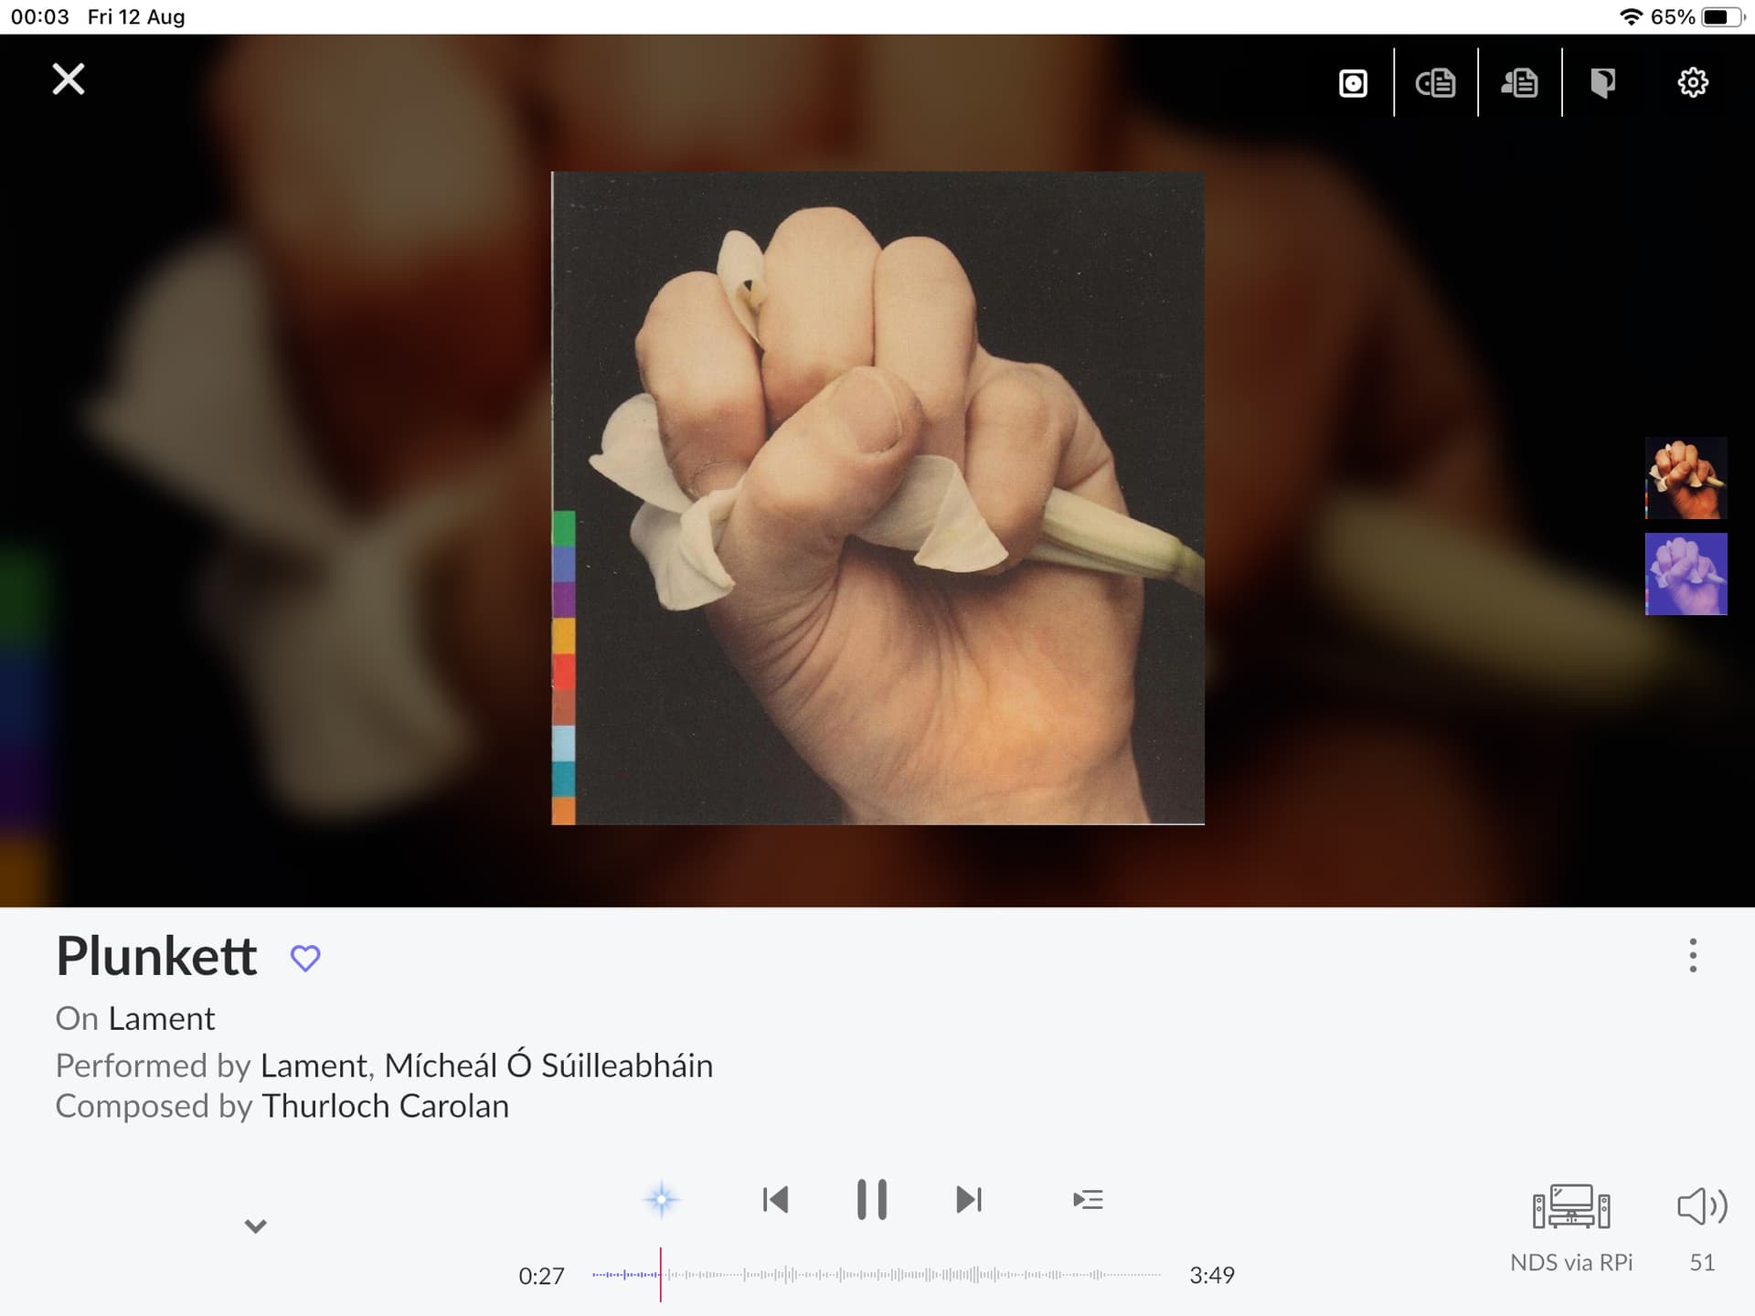Open the volume control at 51
Image resolution: width=1755 pixels, height=1316 pixels.
(x=1701, y=1208)
